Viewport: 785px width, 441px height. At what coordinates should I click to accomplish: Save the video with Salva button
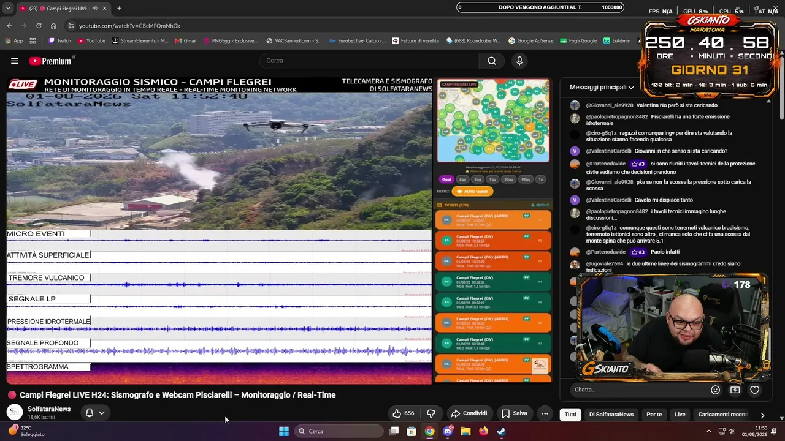pos(514,413)
